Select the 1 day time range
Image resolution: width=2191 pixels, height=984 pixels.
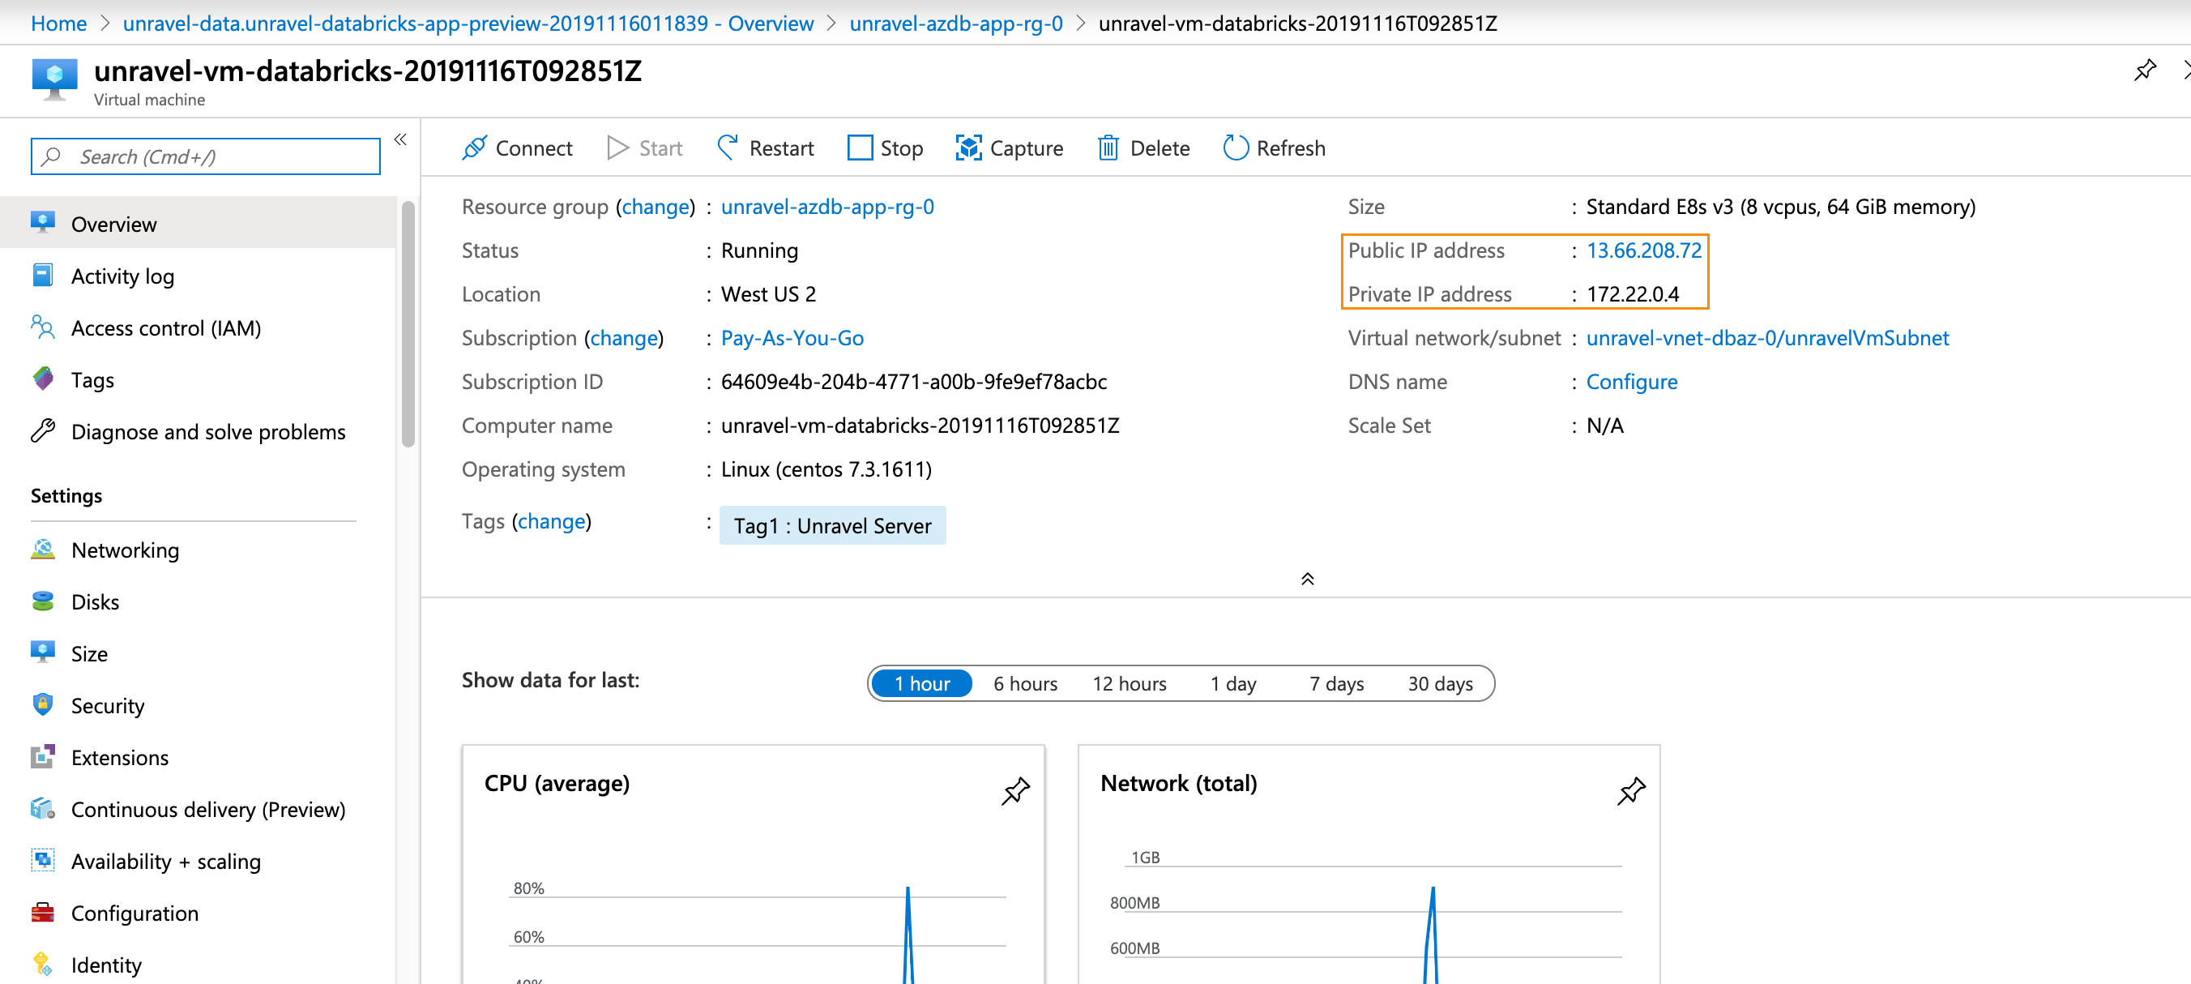click(1233, 683)
